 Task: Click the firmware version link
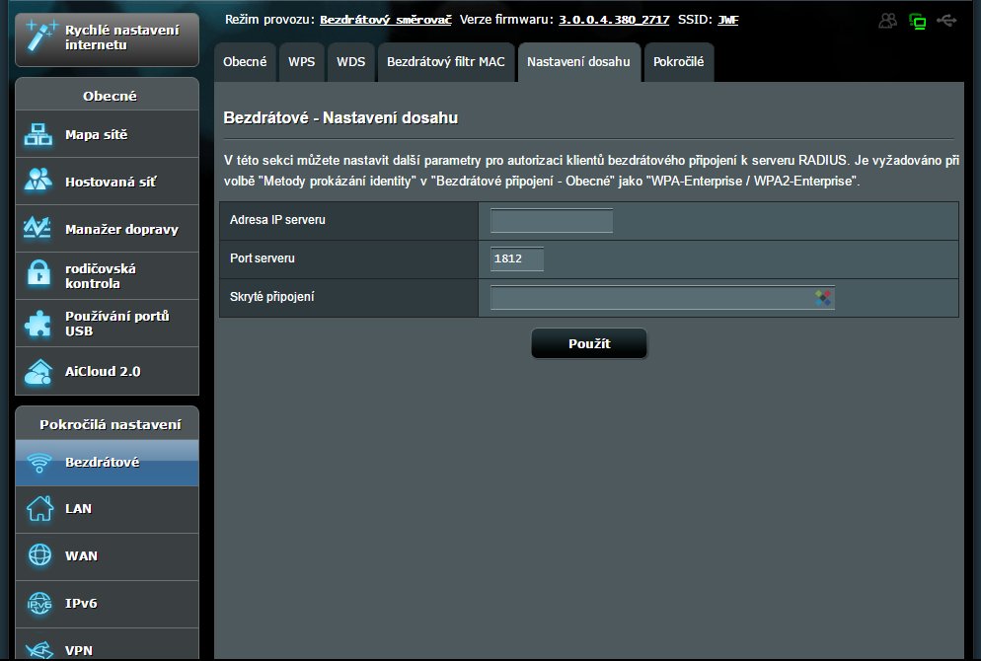tap(615, 20)
